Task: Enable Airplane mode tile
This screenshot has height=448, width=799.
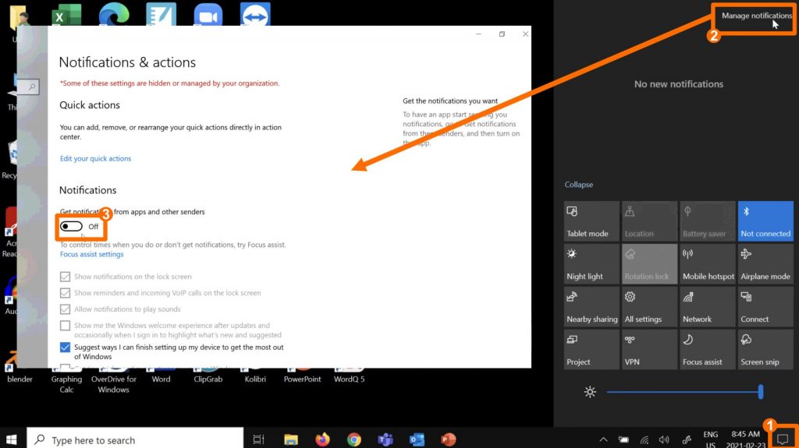Action: click(765, 264)
